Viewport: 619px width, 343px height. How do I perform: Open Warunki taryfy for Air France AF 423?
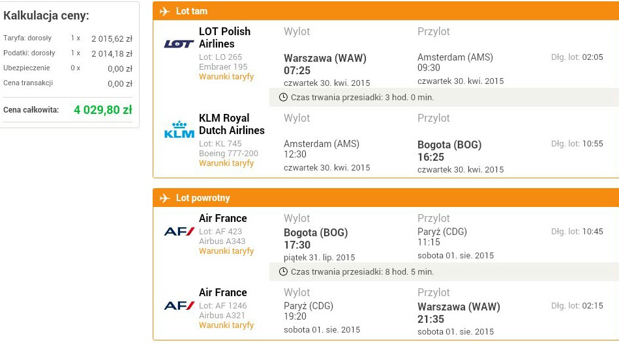click(226, 251)
